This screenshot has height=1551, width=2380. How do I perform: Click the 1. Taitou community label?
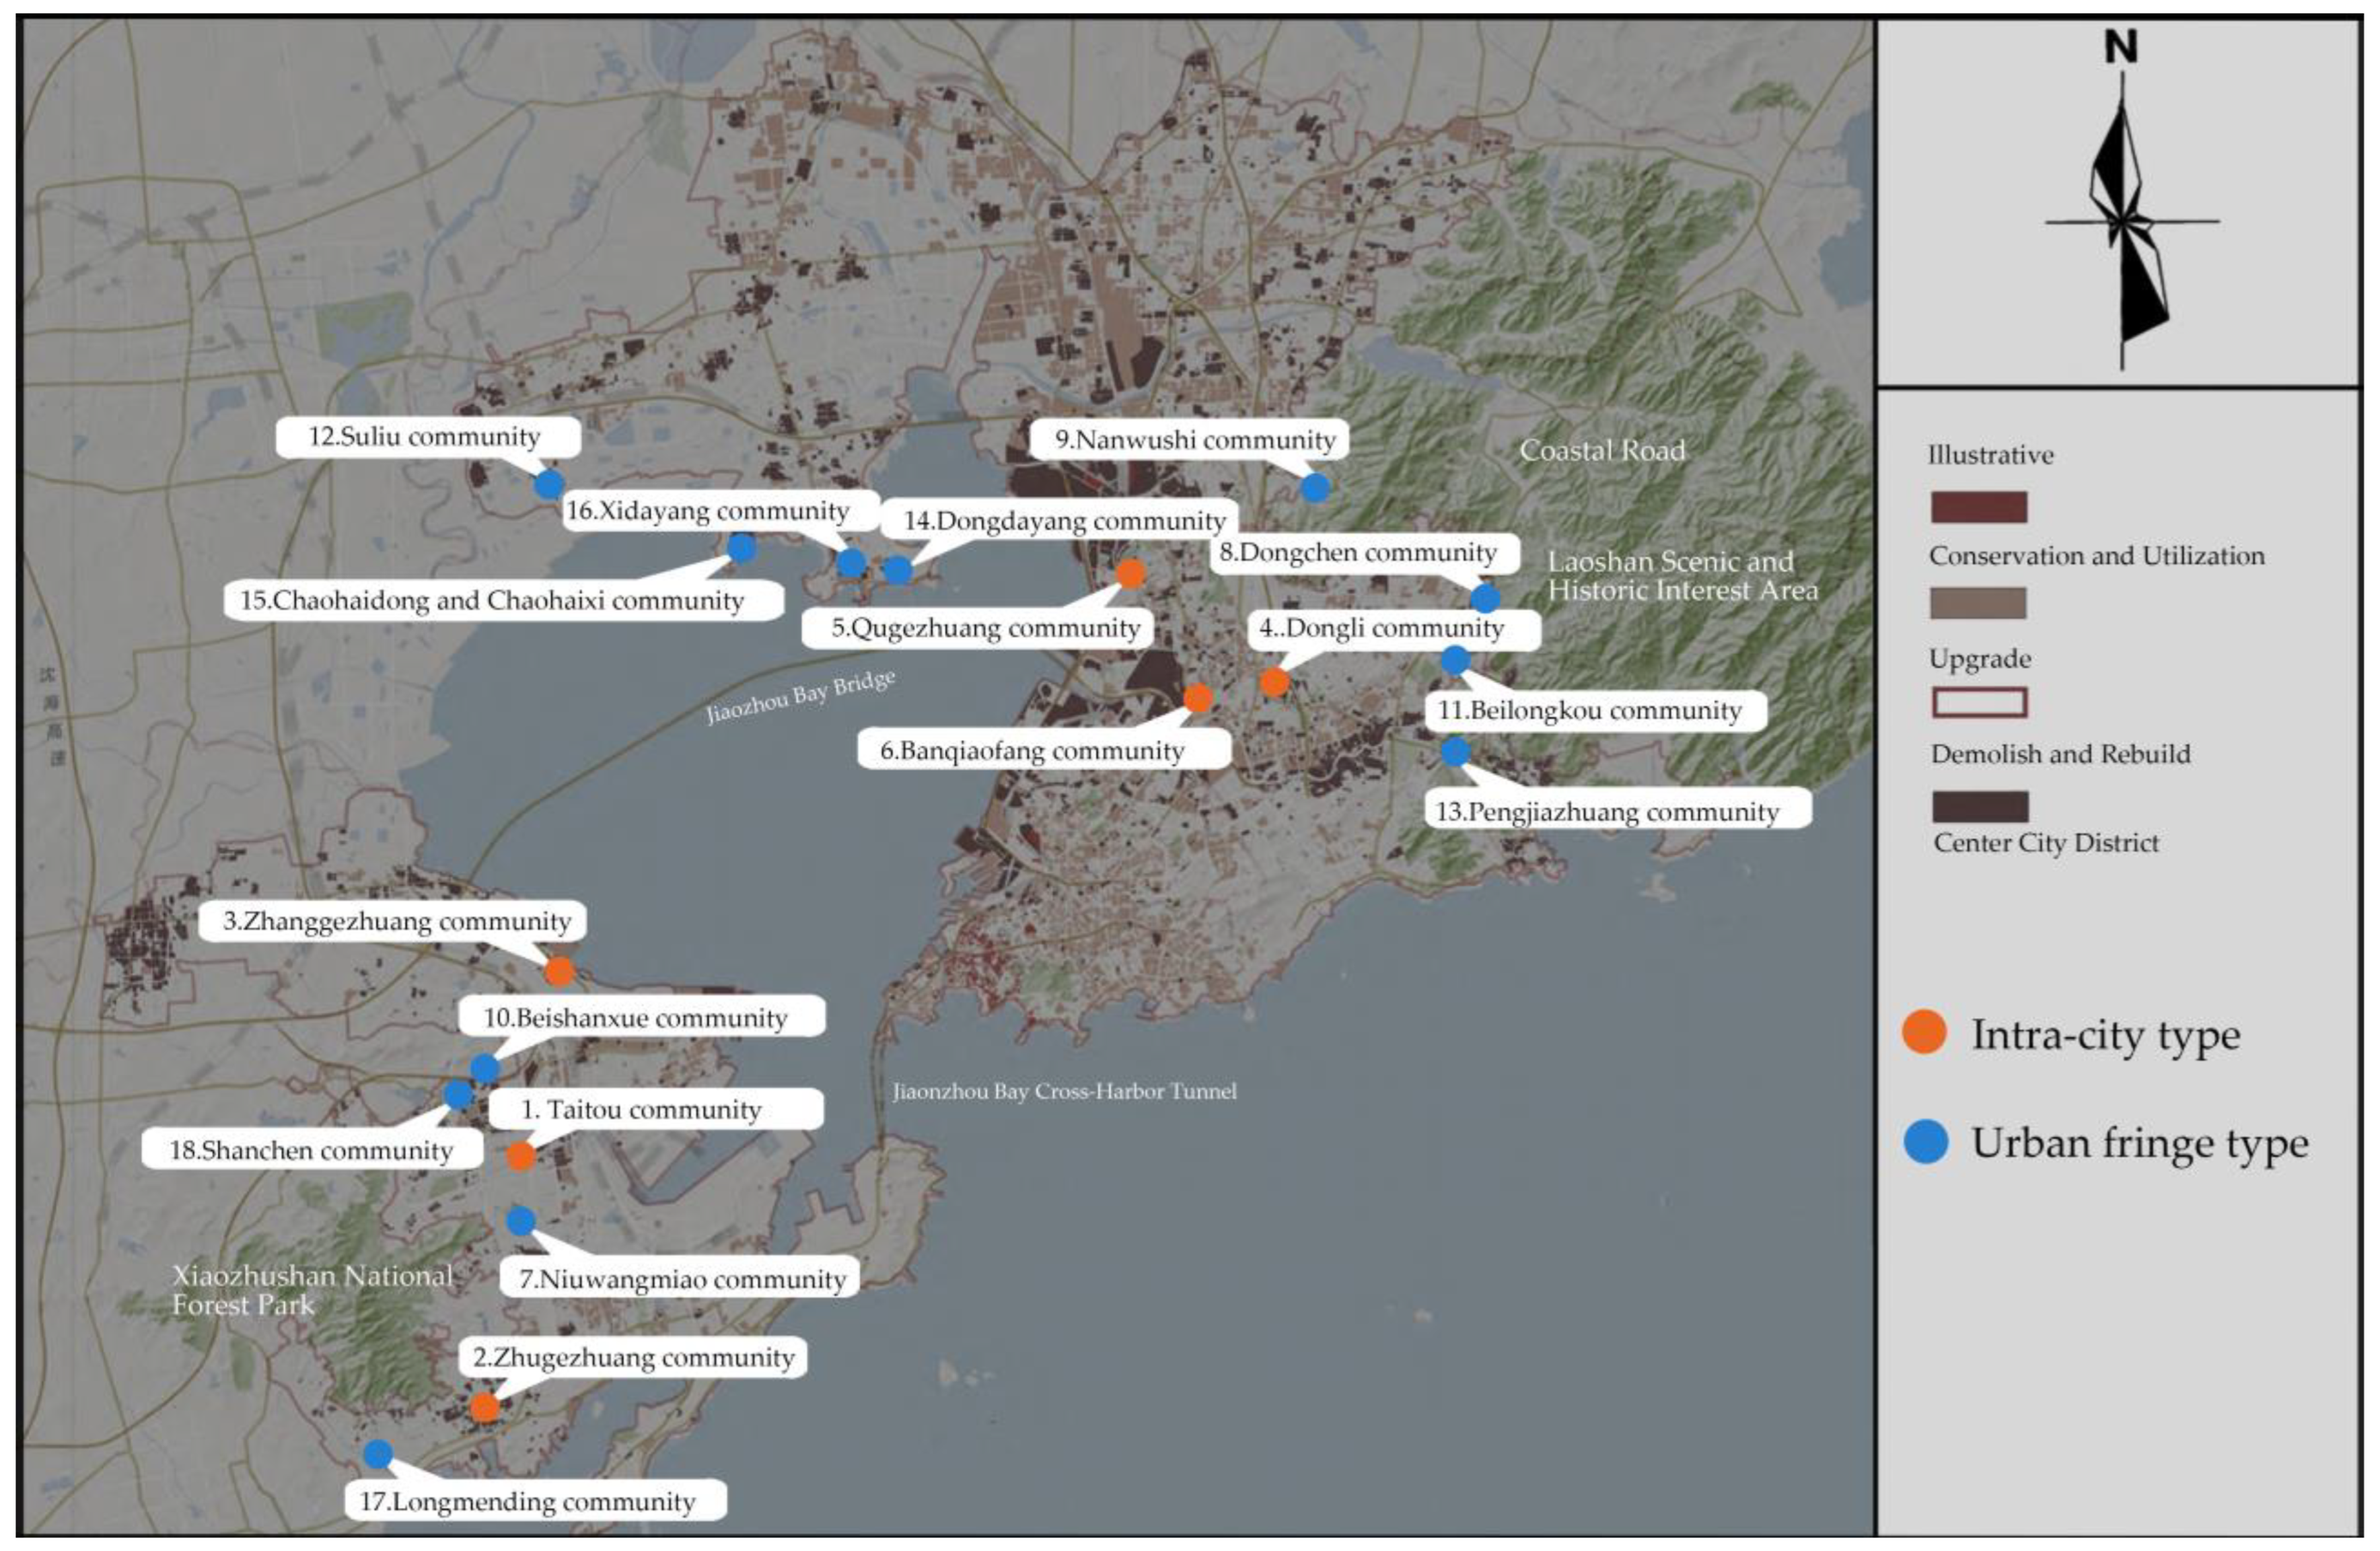641,1110
